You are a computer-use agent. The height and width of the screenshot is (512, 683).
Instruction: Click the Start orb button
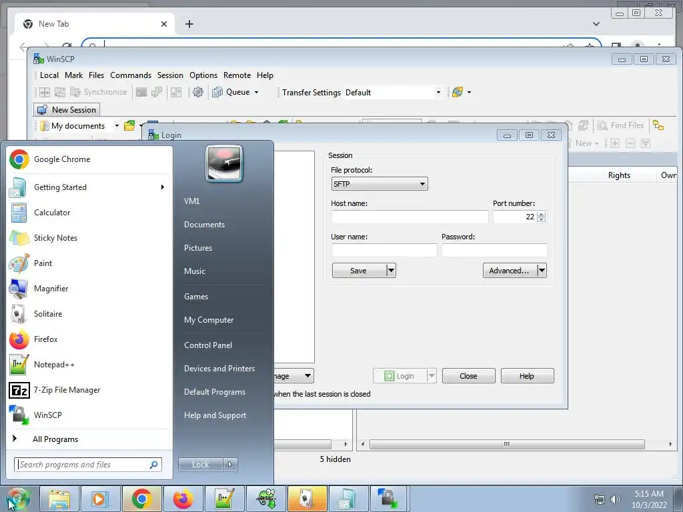18,499
